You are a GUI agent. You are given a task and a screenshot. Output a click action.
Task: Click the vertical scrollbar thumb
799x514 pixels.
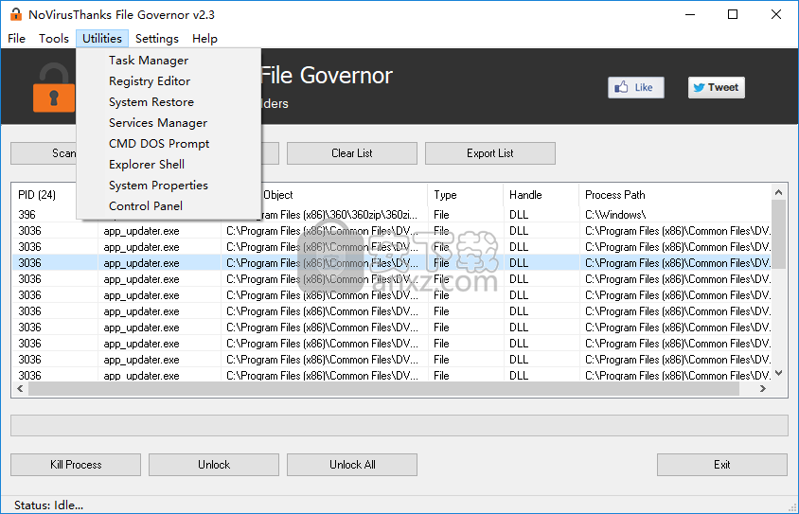click(778, 234)
